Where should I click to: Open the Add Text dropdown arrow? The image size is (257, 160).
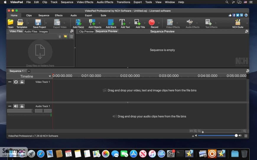click(x=129, y=23)
